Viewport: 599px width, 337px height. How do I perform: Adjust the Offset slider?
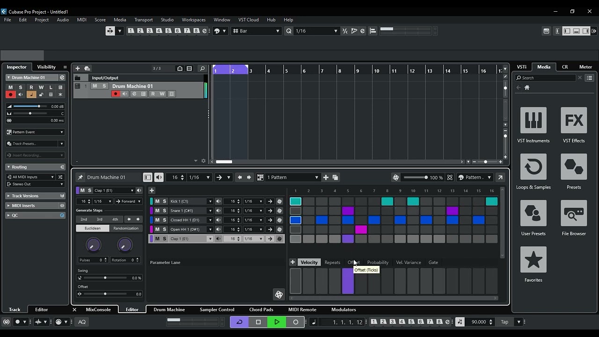click(105, 294)
